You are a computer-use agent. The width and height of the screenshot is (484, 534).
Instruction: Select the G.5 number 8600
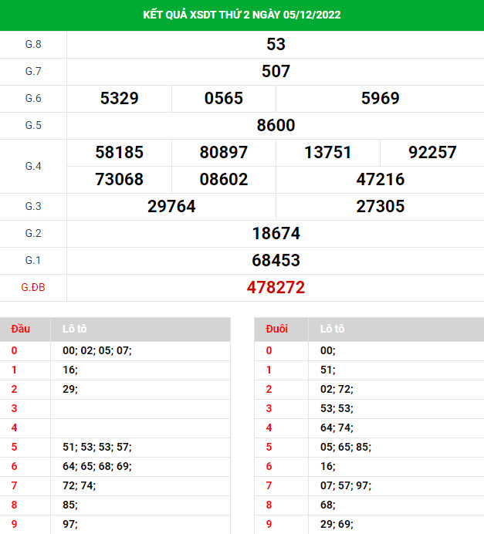tap(276, 125)
